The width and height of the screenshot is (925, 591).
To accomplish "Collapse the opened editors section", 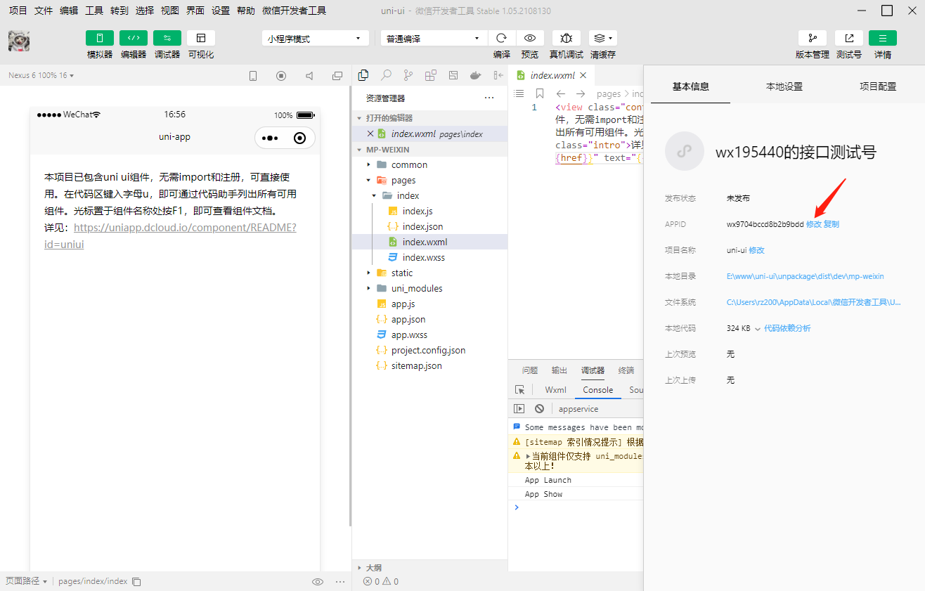I will coord(429,118).
